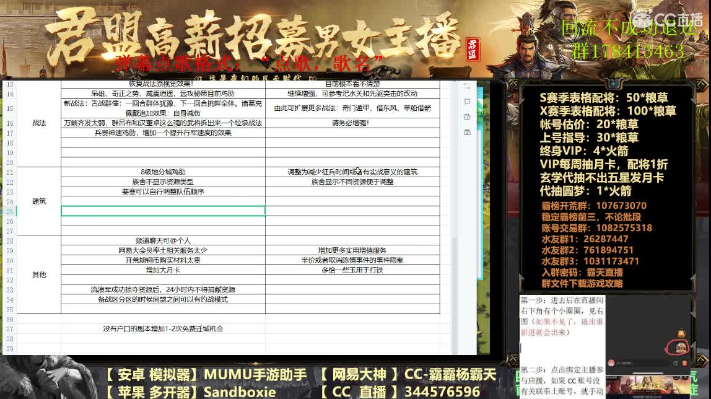Image resolution: width=711 pixels, height=399 pixels.
Task: Open the filter settings icon in spreadsheet sidebar
Action: 467,86
